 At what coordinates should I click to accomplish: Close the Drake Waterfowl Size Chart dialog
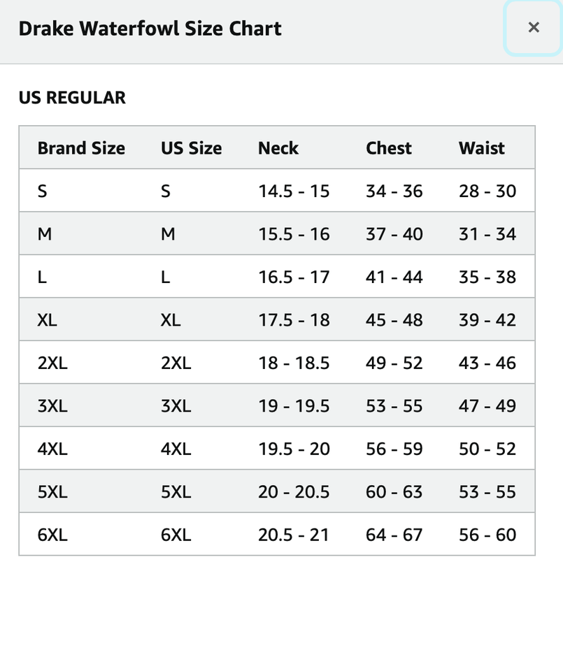533,28
